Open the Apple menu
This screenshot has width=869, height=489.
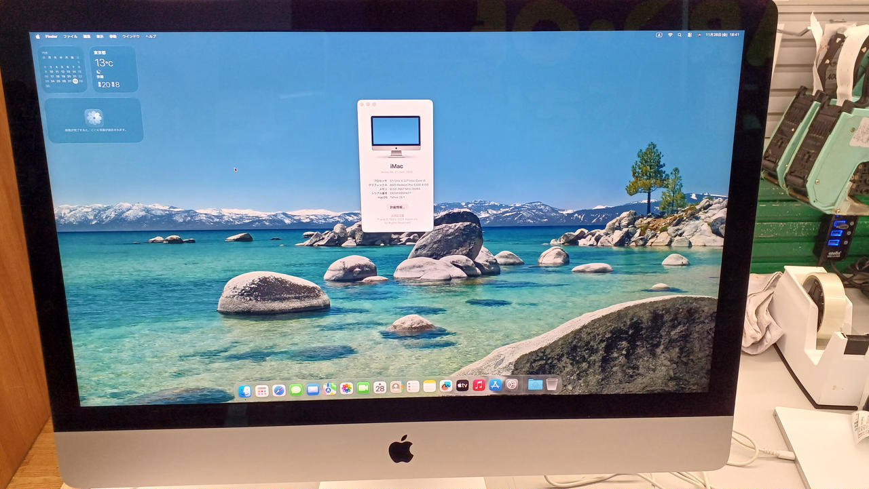[38, 37]
